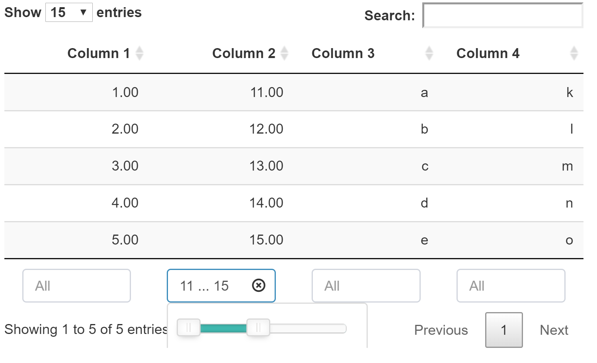
Task: Go to the Next page
Action: click(x=554, y=330)
